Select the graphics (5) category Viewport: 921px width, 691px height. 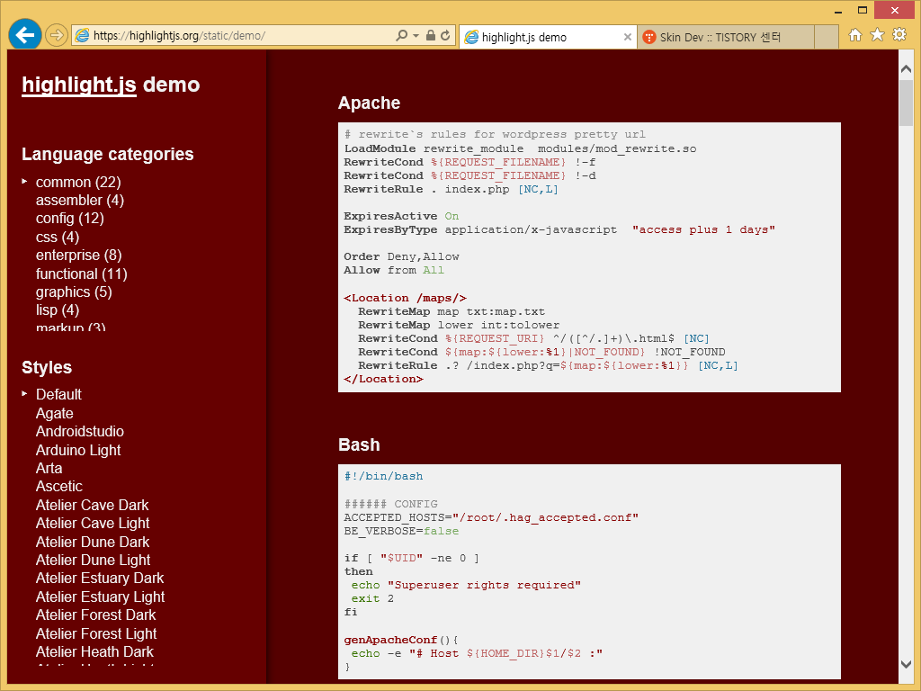pos(74,292)
